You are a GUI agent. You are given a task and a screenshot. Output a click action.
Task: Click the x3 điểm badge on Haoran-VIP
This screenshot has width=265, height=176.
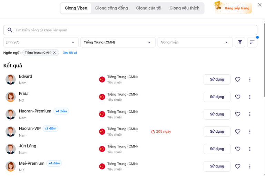50,129
